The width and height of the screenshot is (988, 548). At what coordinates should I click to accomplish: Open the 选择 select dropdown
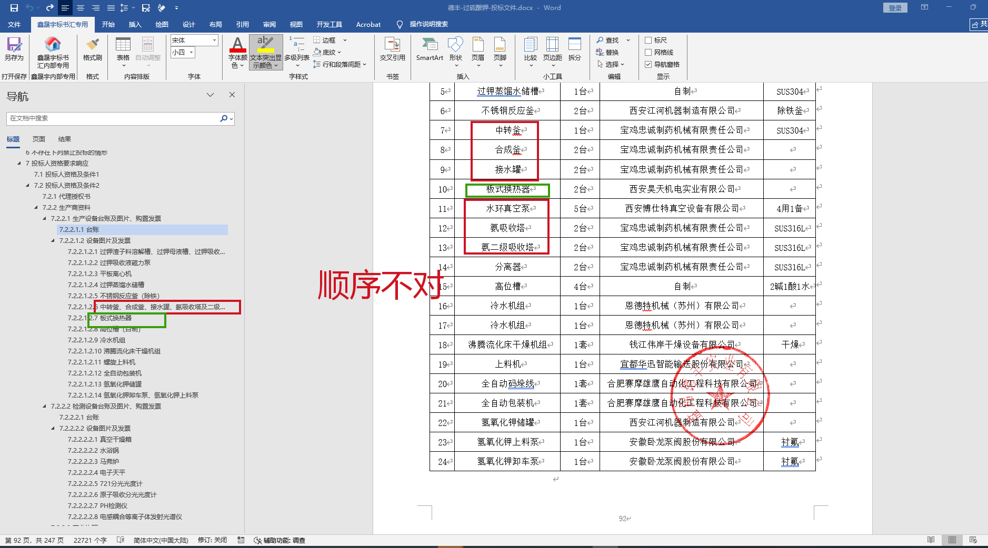[x=611, y=64]
